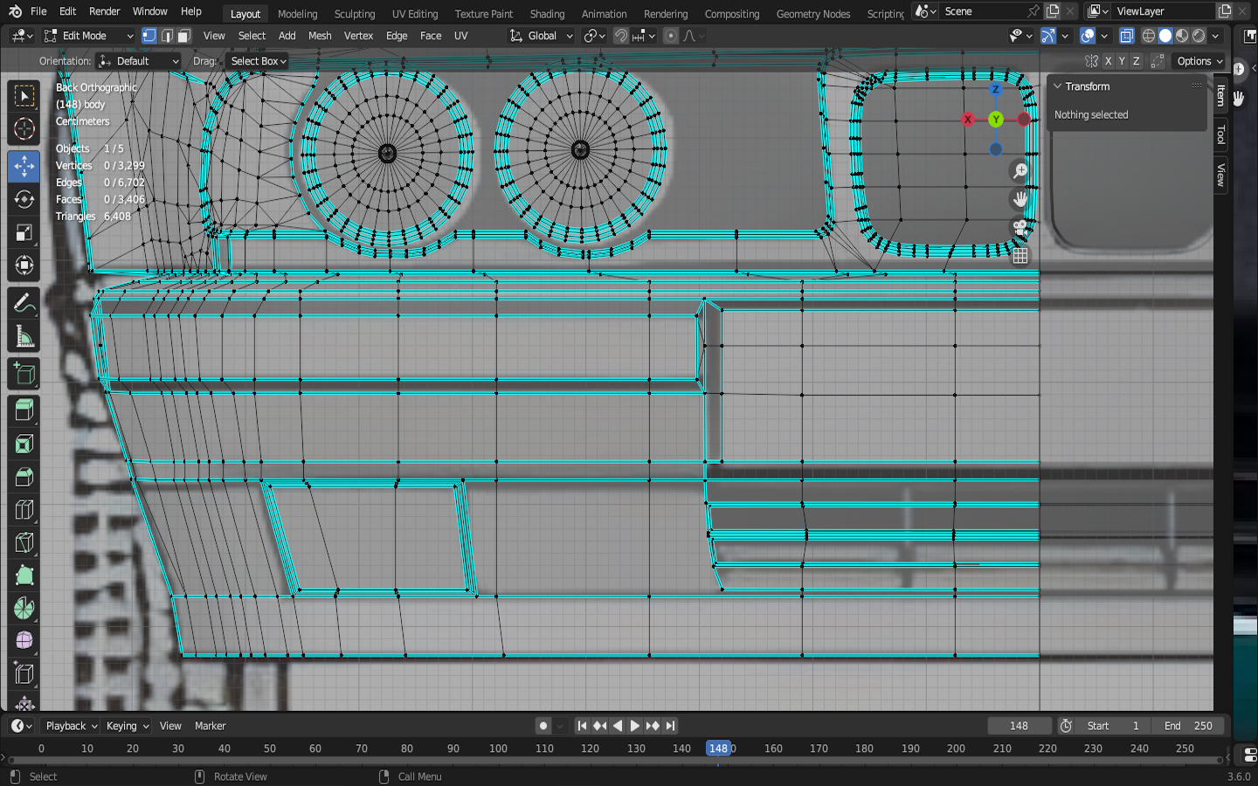1258x786 pixels.
Task: Enable vertex select mode
Action: point(149,36)
